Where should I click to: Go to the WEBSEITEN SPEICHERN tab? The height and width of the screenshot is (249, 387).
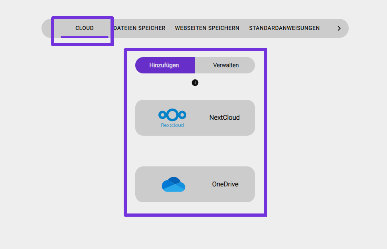(207, 28)
